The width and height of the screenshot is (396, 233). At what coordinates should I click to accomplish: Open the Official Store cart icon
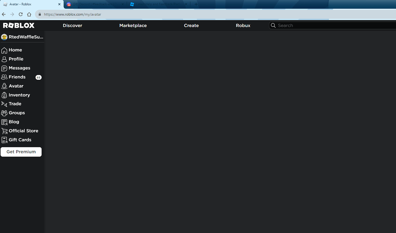coord(5,131)
